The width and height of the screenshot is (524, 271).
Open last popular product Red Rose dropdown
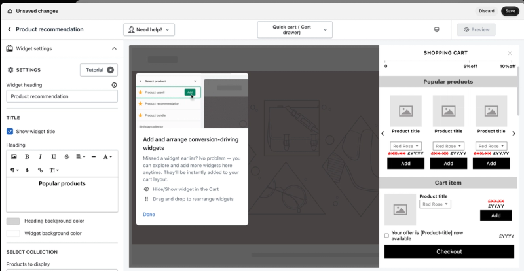[491, 146]
